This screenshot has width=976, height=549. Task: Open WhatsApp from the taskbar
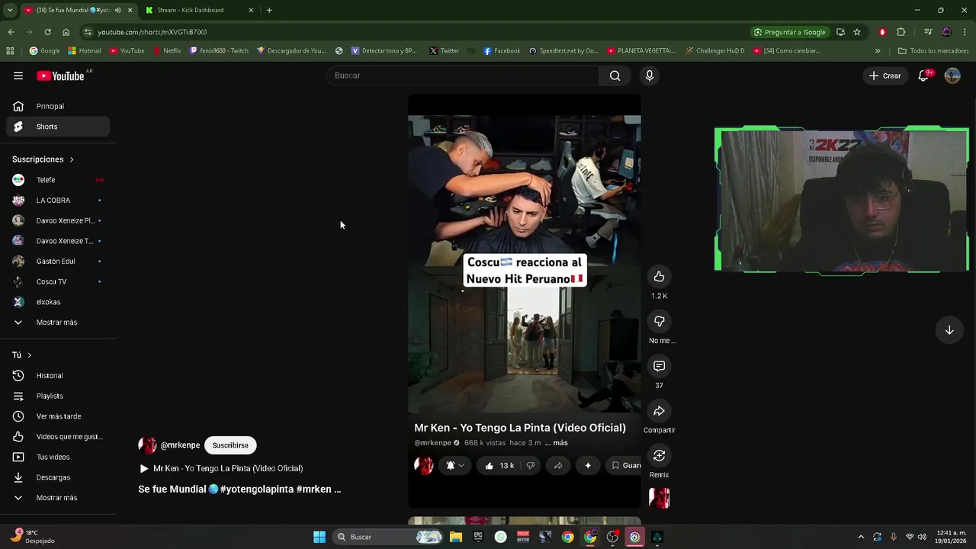coord(500,537)
